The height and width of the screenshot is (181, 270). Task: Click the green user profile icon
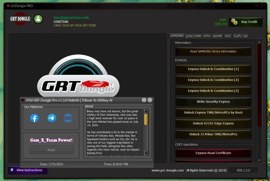38,19
